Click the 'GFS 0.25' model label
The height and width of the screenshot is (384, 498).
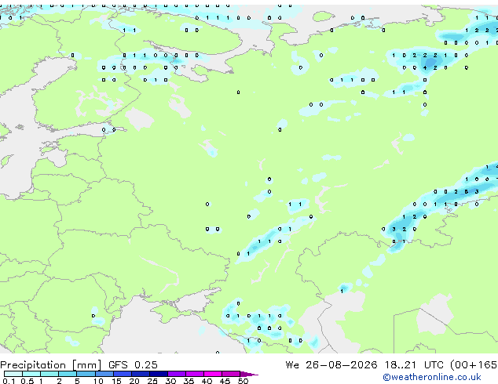(133, 365)
